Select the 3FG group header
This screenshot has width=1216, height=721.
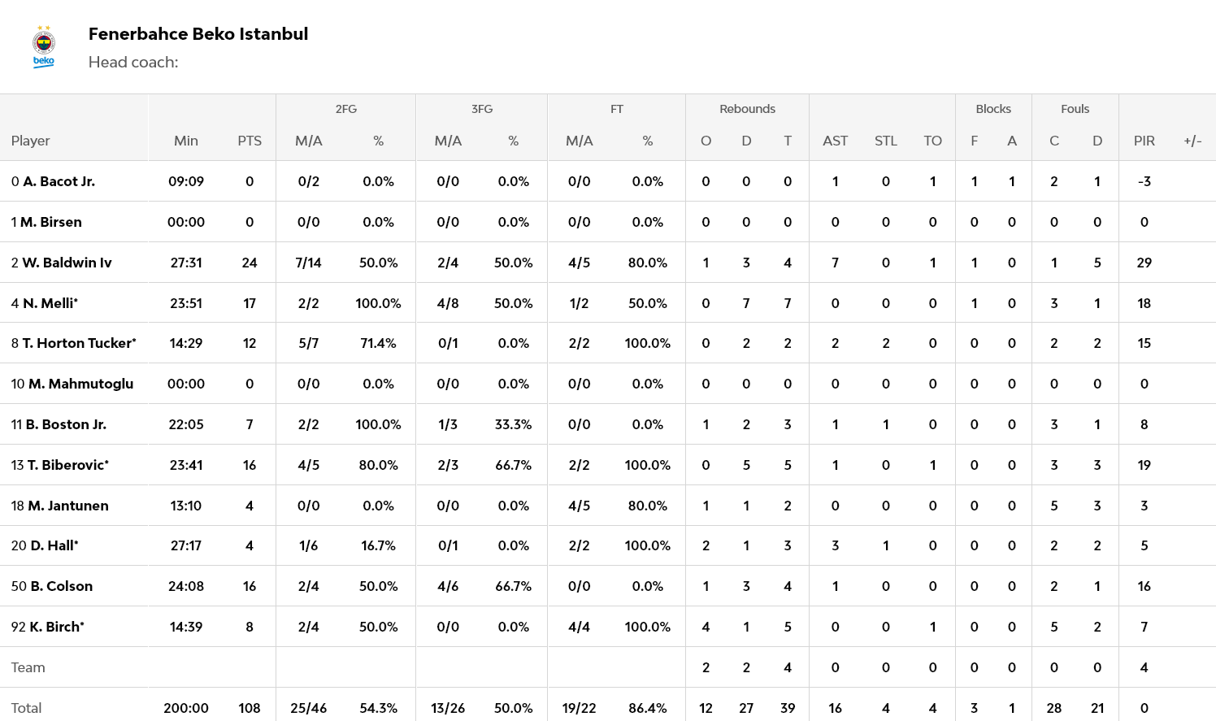pos(482,109)
